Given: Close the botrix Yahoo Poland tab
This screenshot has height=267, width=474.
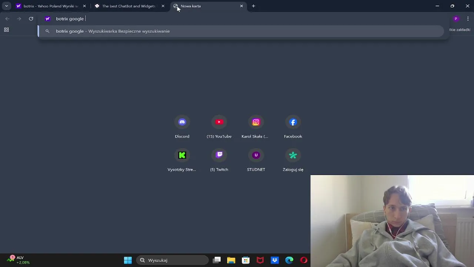Looking at the screenshot, I should coord(84,6).
